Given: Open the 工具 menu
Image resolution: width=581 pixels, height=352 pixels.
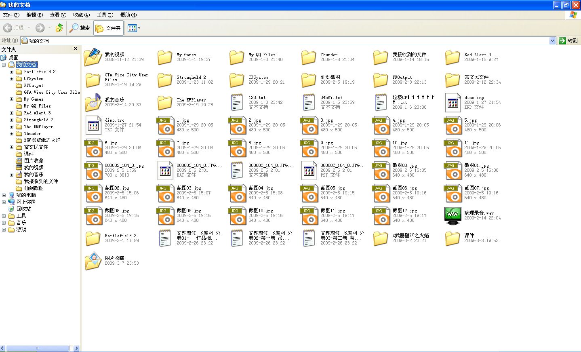Looking at the screenshot, I should [x=105, y=15].
